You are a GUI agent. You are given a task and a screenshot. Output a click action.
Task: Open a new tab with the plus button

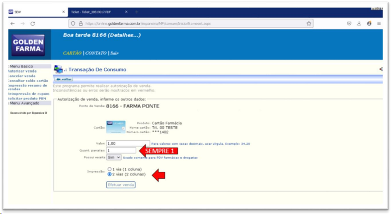click(x=137, y=12)
